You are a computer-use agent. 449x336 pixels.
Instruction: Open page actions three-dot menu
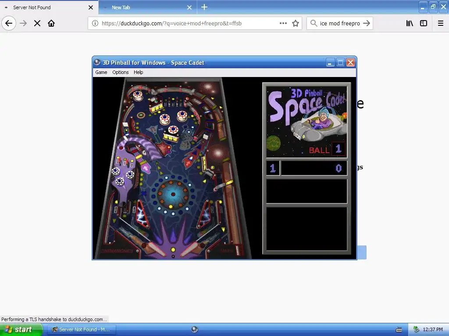283,24
